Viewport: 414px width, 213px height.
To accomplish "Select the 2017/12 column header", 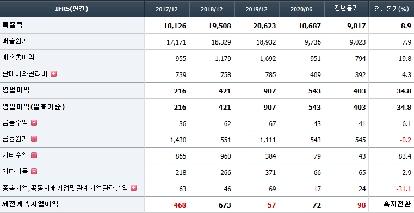I will [x=167, y=9].
